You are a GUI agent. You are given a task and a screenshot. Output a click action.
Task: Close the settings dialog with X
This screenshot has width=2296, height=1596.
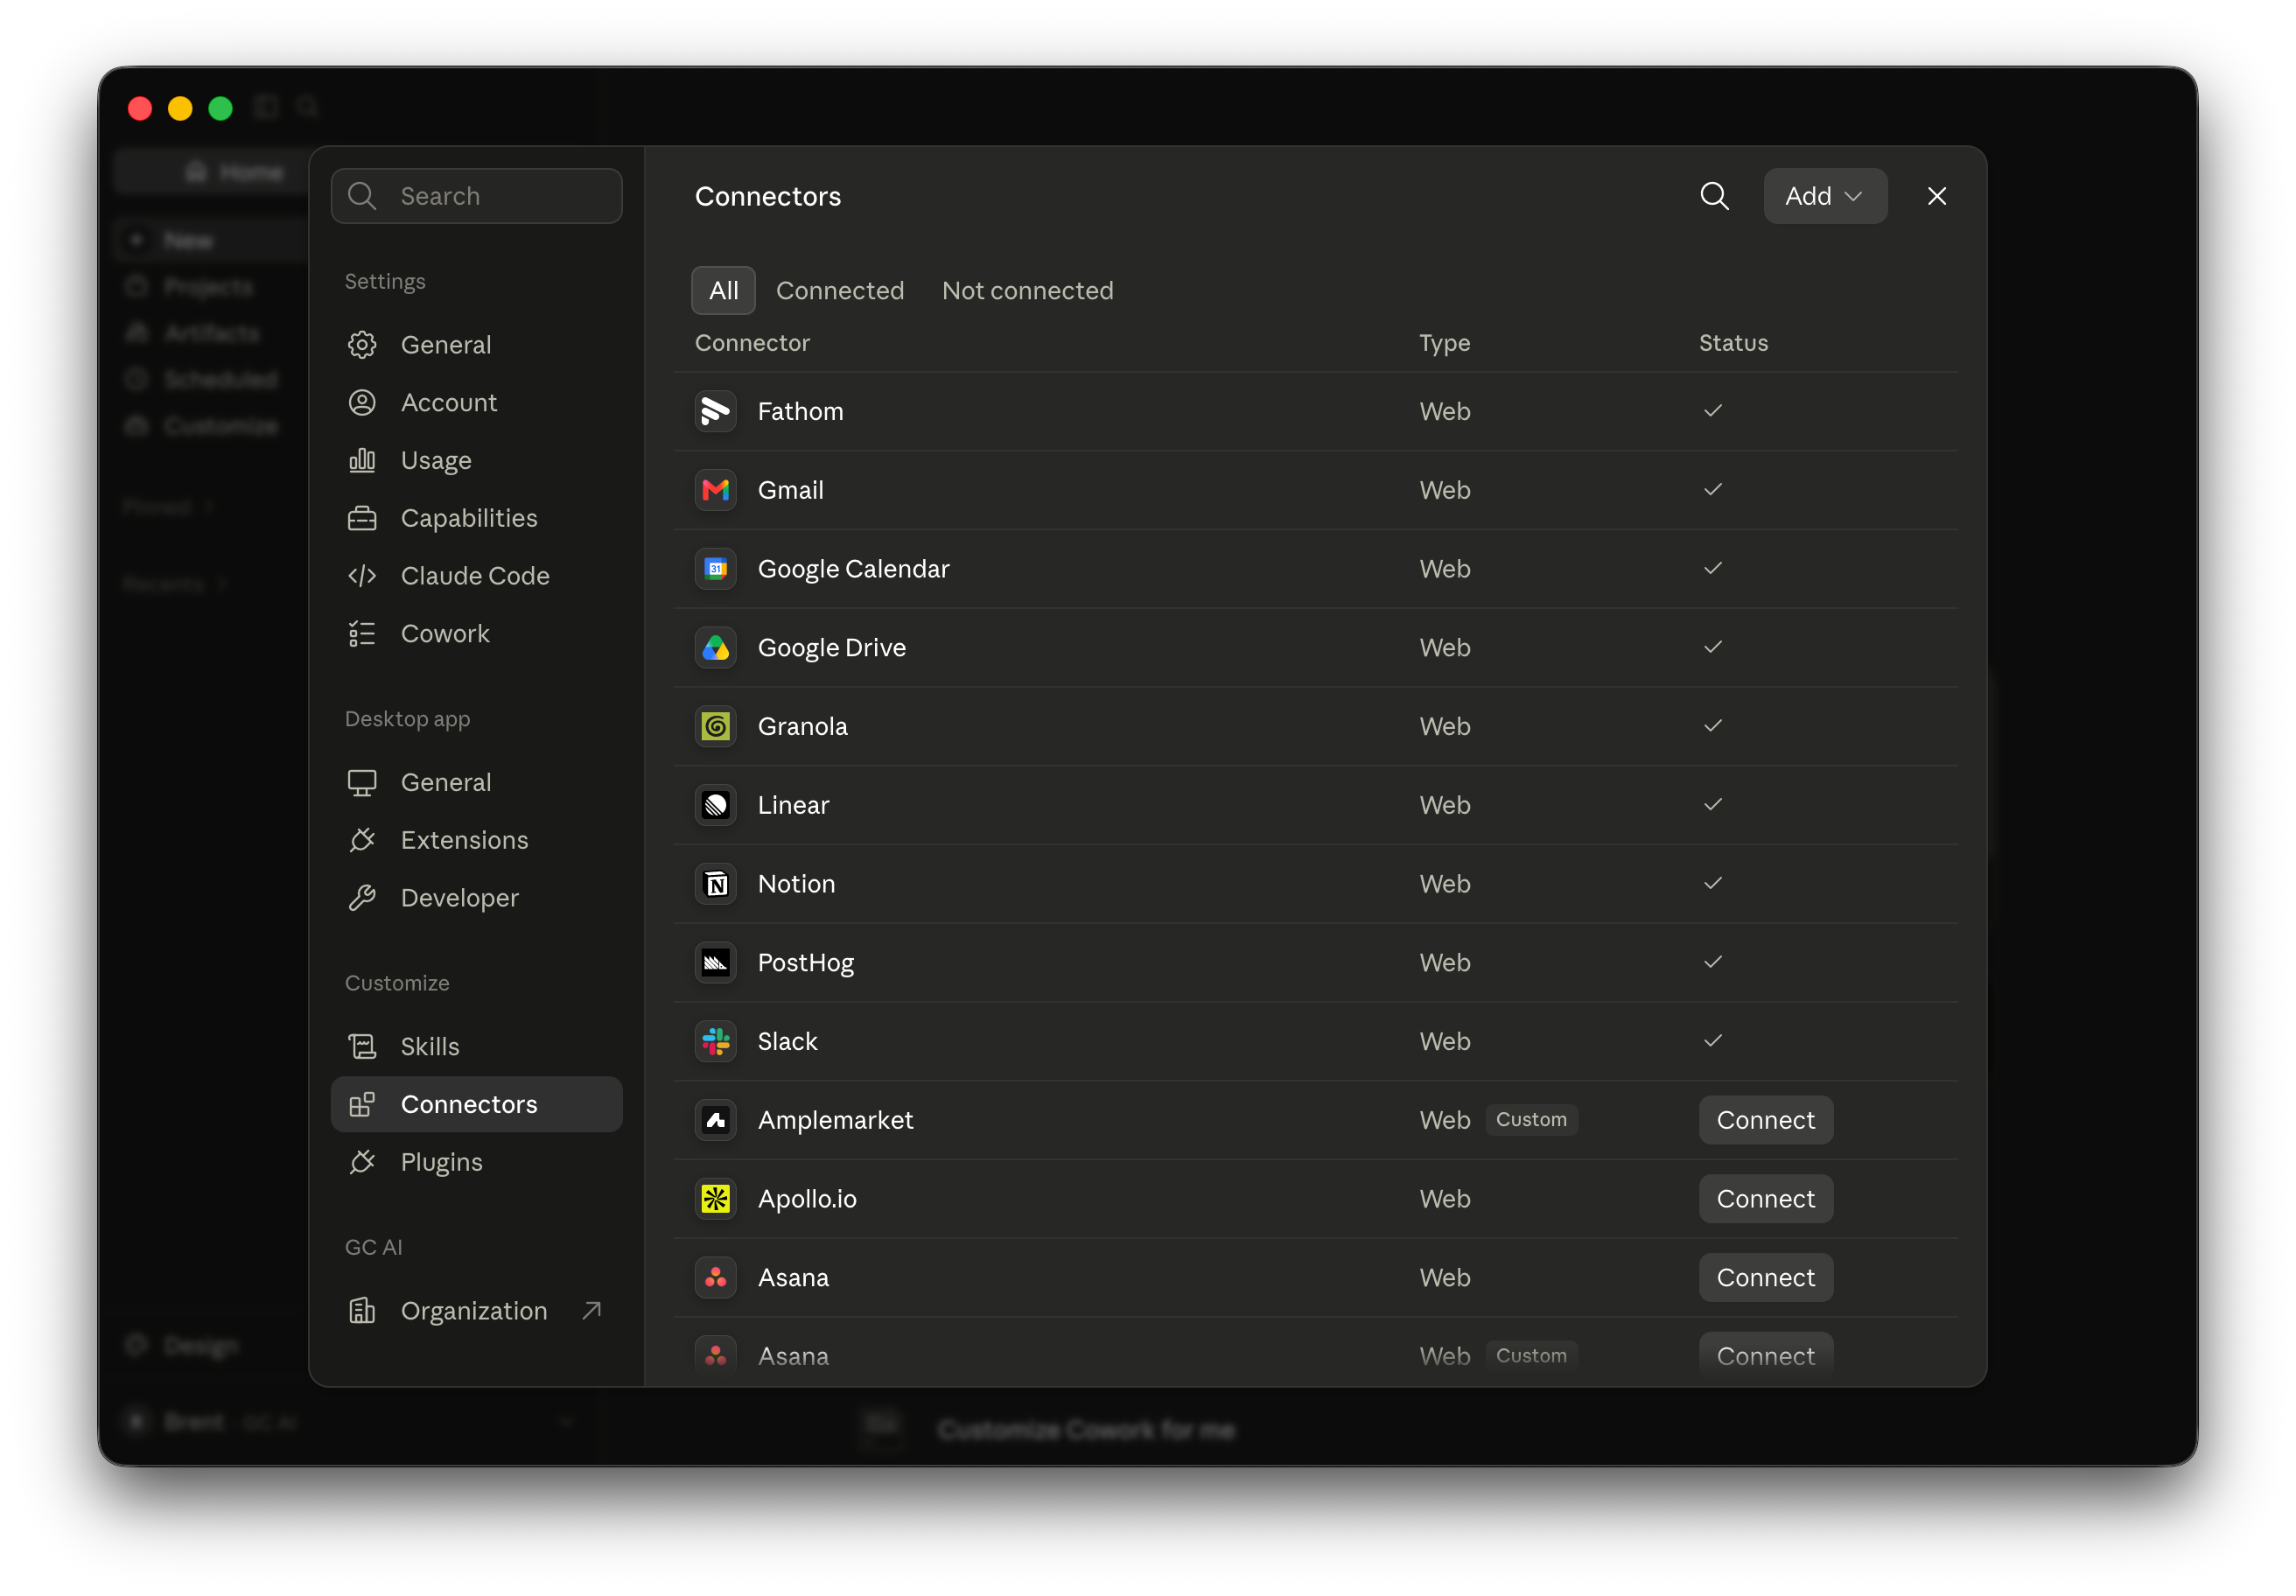pos(1937,196)
